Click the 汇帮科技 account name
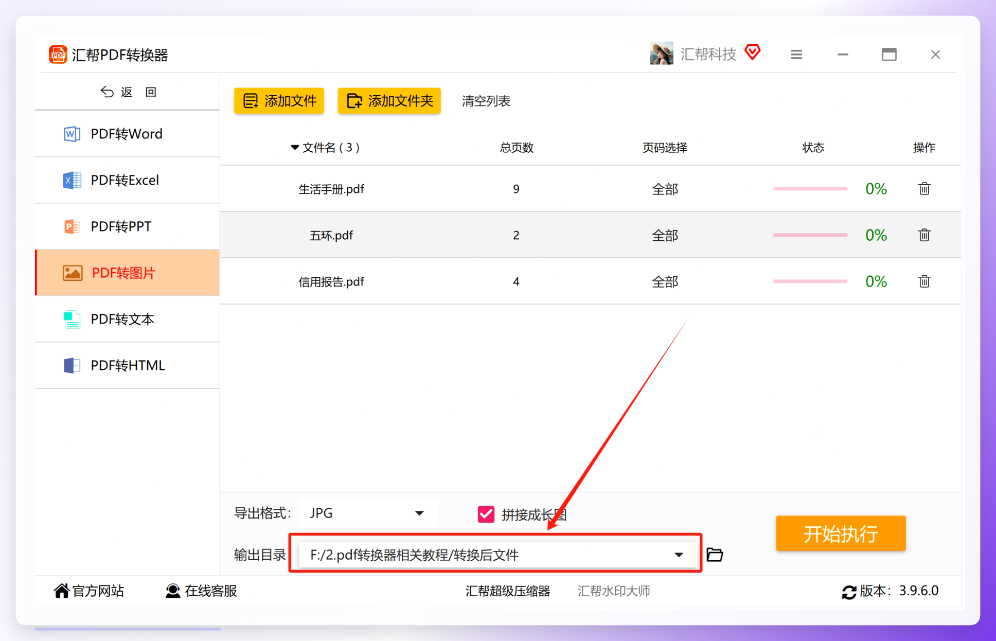This screenshot has height=641, width=996. (708, 54)
